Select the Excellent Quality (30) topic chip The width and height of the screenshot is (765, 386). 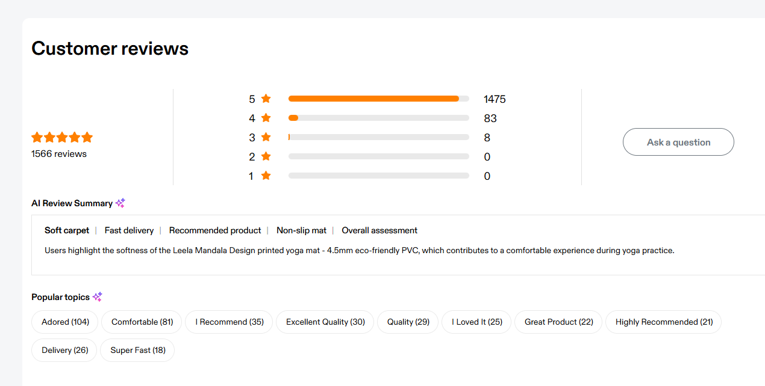(x=325, y=322)
